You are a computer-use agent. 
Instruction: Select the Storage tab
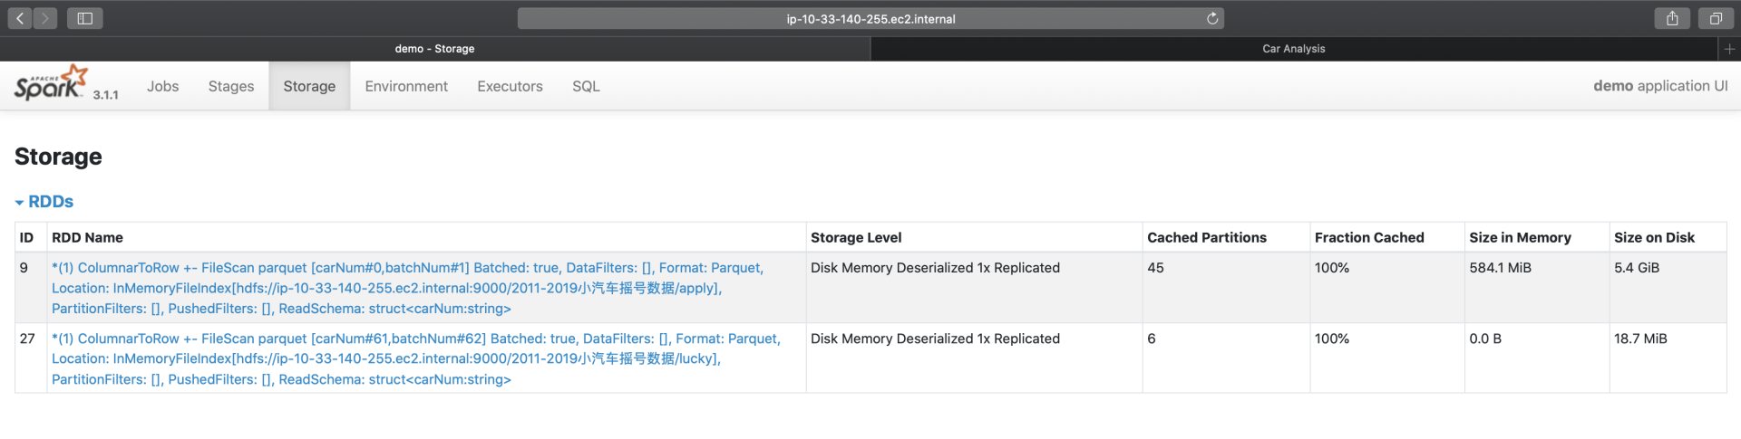308,86
